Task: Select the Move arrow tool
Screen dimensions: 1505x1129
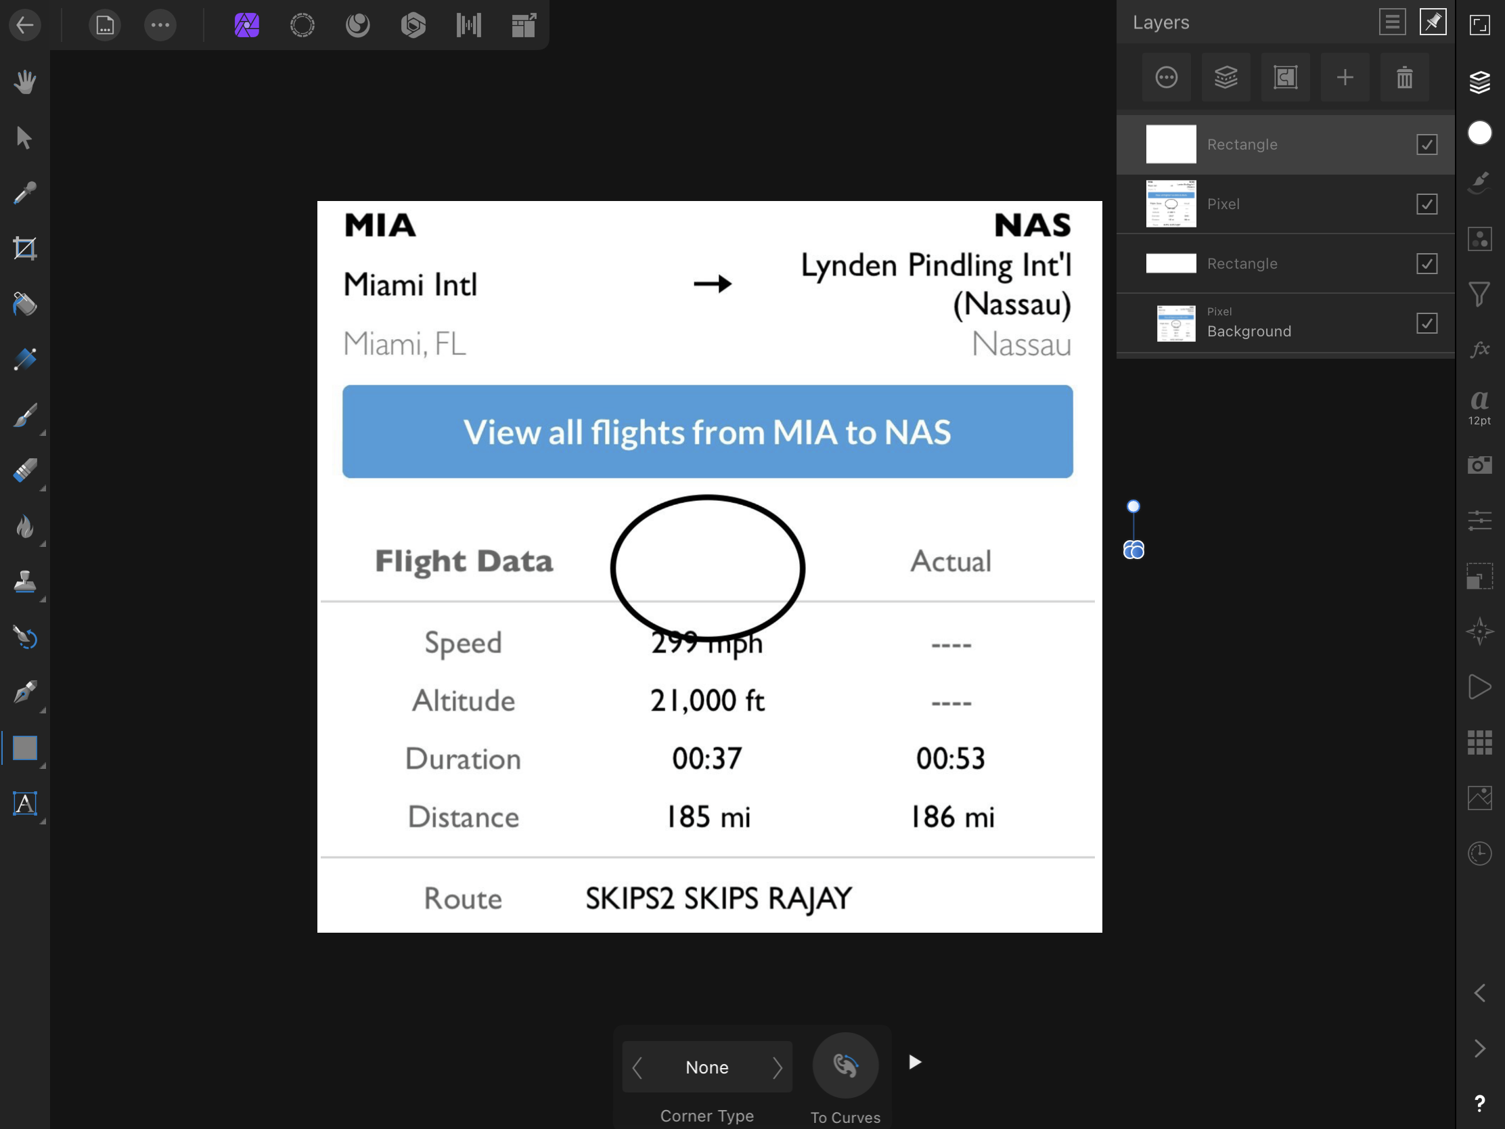Action: 25,137
